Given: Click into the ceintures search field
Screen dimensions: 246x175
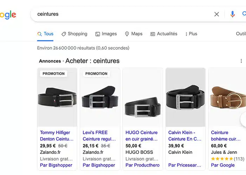Looking at the screenshot, I should 119,14.
